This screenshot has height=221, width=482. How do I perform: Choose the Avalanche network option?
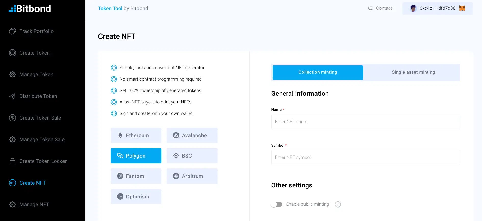pyautogui.click(x=192, y=135)
